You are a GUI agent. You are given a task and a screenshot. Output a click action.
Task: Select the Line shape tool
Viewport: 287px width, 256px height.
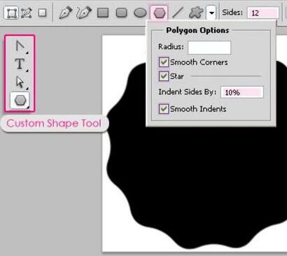[178, 13]
